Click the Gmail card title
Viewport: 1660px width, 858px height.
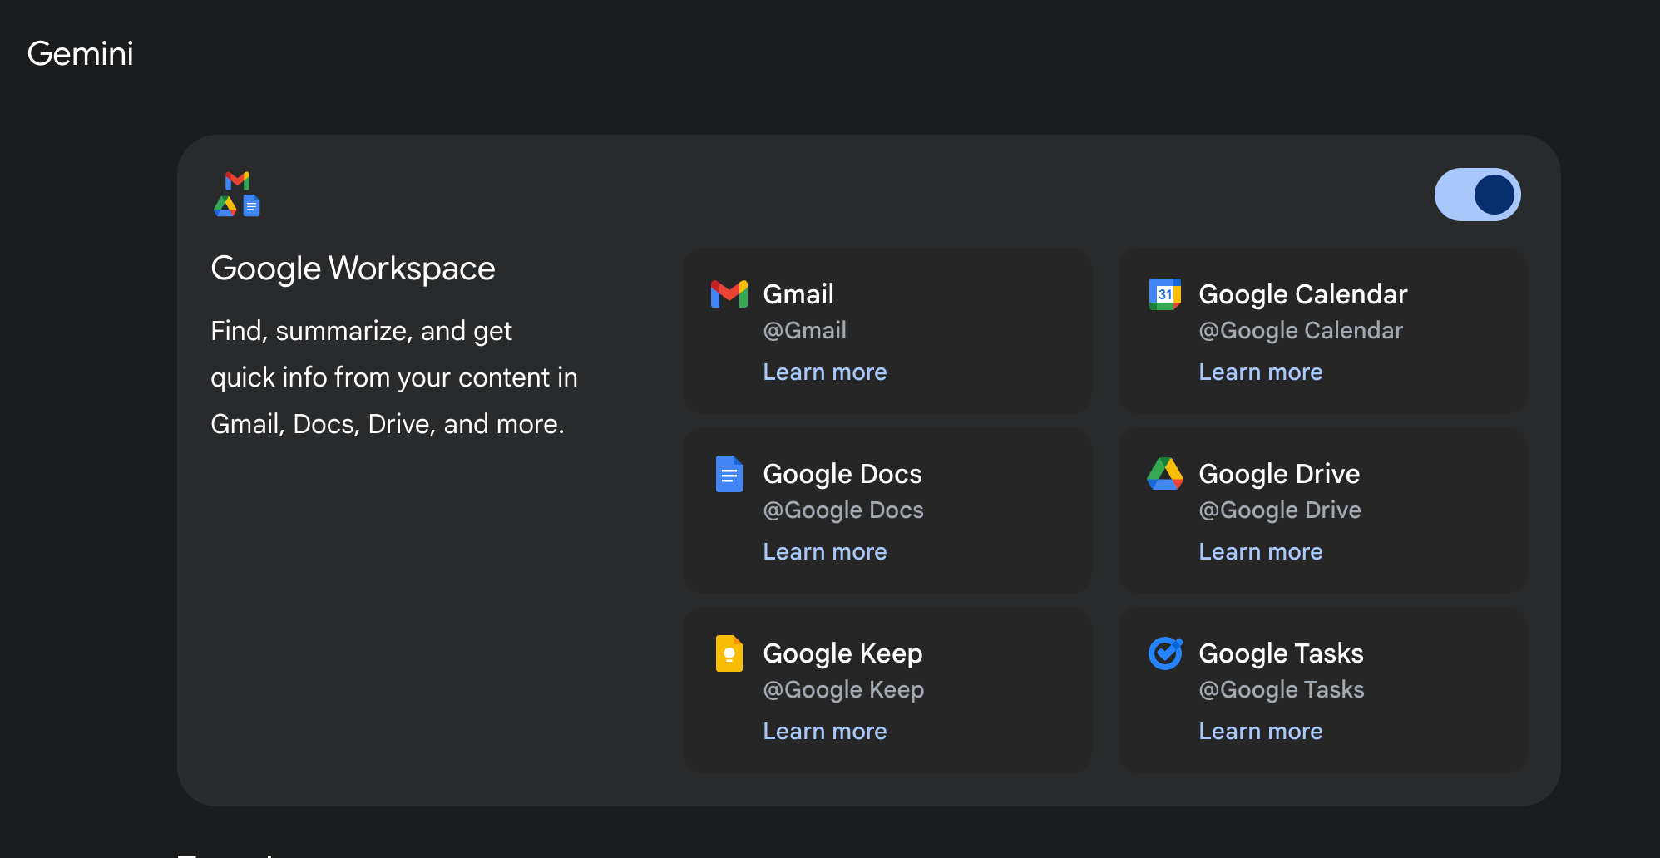click(798, 294)
